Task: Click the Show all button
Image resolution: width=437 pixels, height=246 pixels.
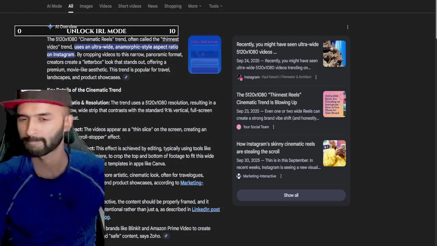Action: 291,195
